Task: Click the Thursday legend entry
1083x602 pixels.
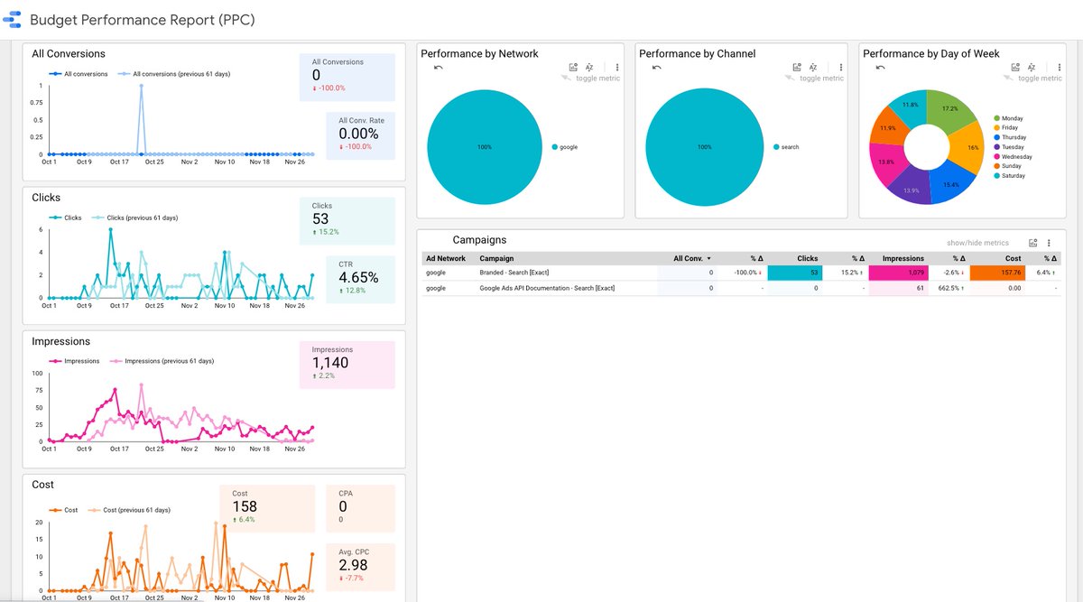Action: tap(1010, 137)
